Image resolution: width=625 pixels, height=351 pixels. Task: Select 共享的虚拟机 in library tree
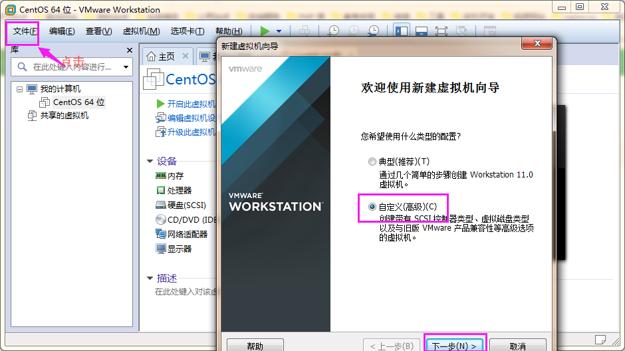(64, 116)
